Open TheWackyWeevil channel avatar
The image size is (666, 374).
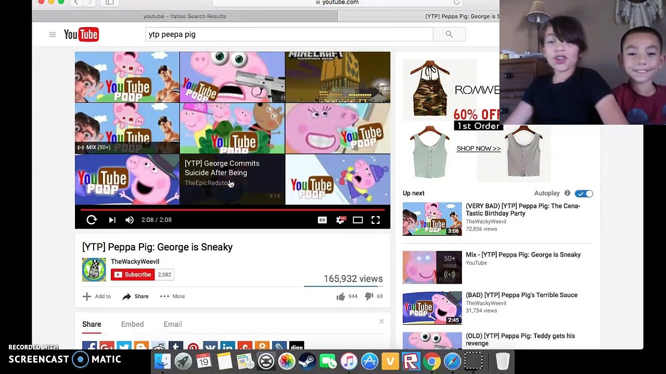point(94,270)
